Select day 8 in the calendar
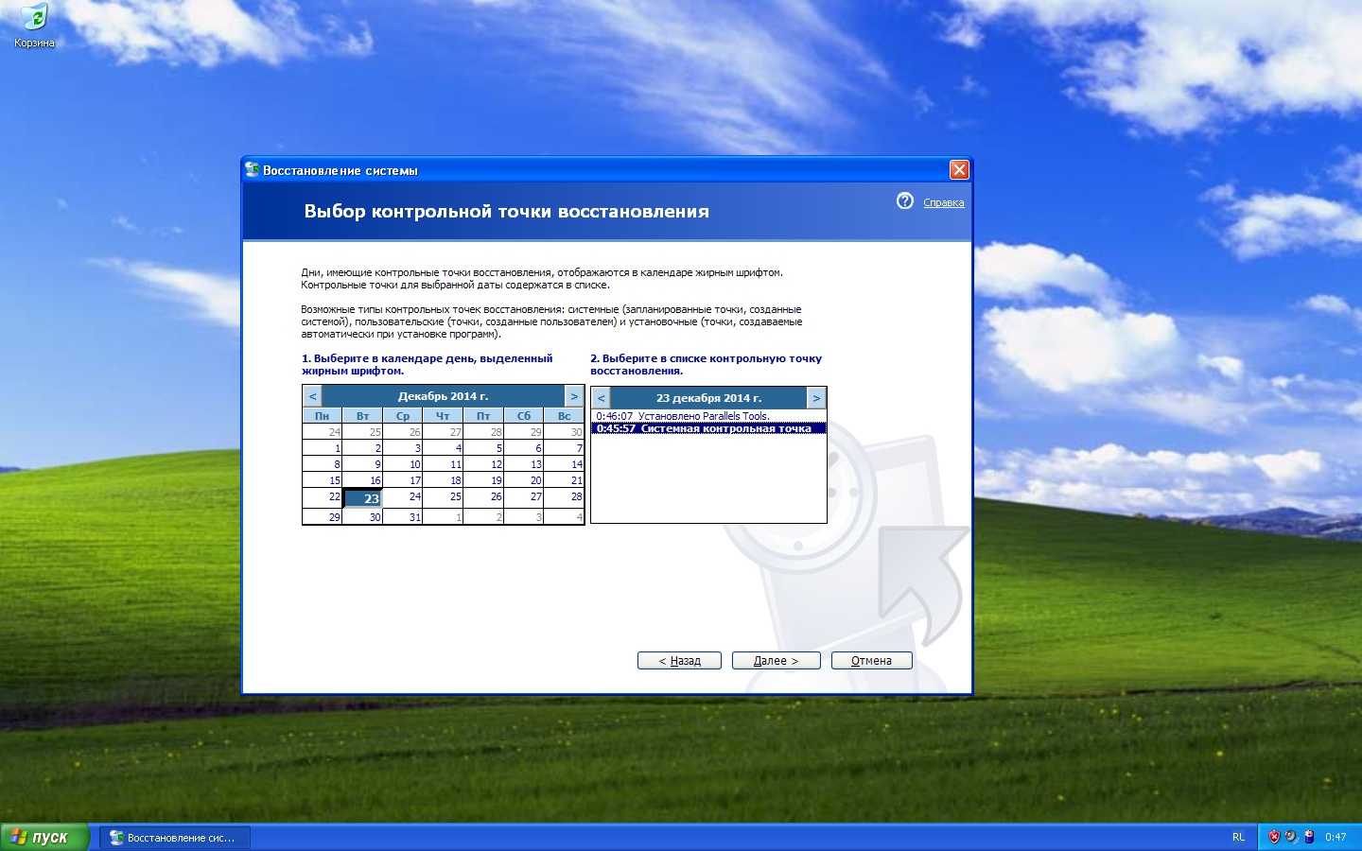Image resolution: width=1362 pixels, height=851 pixels. tap(323, 464)
